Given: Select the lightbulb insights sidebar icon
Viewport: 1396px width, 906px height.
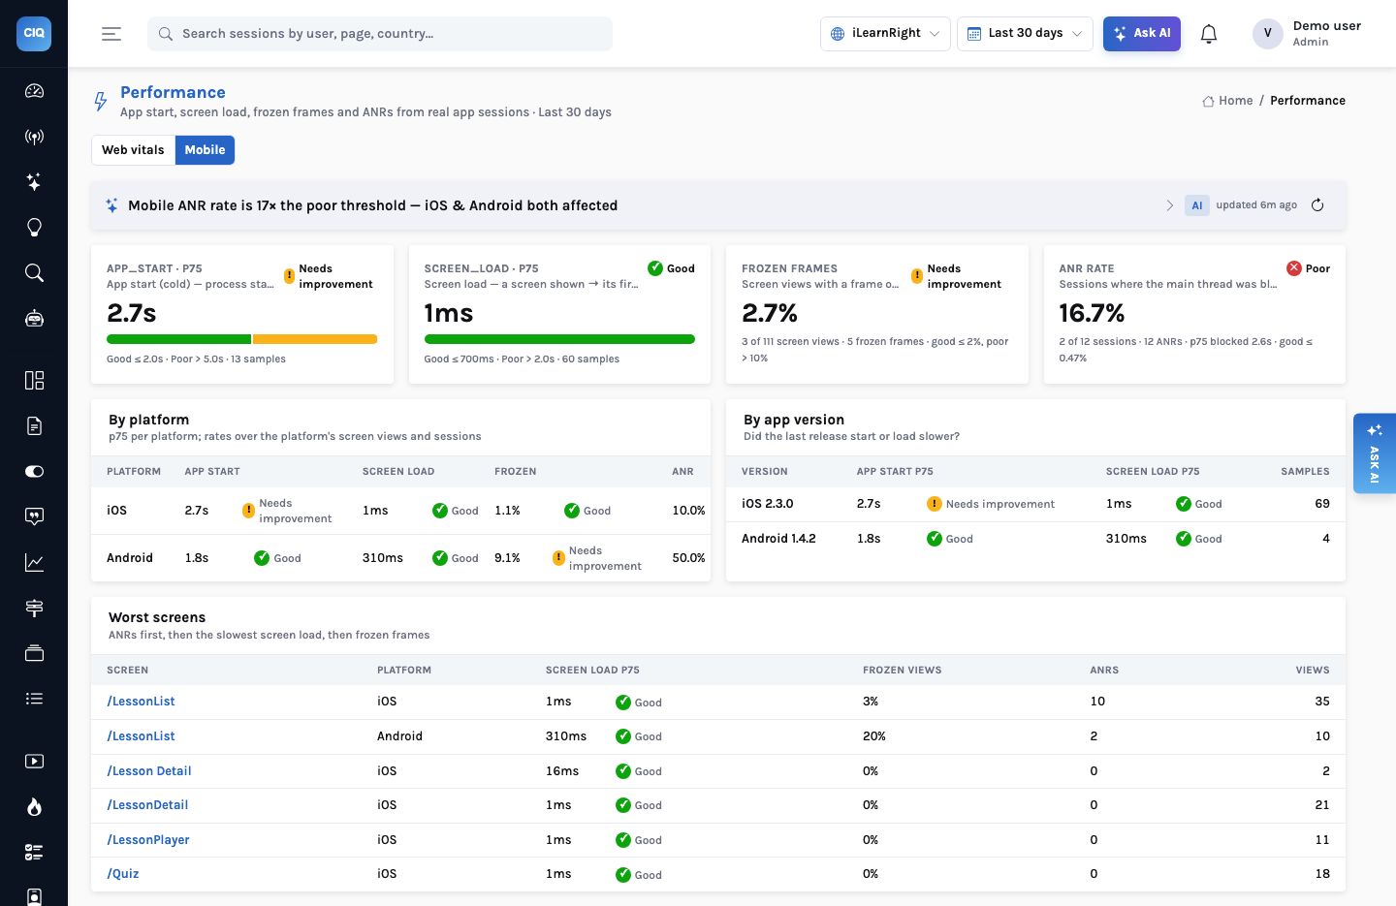Looking at the screenshot, I should pos(34,228).
